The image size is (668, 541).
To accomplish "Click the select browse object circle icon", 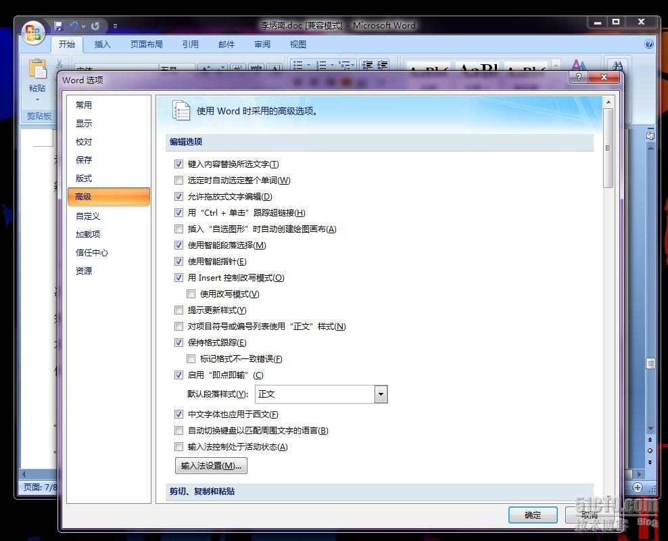I will click(650, 450).
